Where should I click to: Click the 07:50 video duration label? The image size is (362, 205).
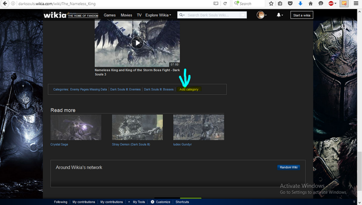tap(175, 64)
